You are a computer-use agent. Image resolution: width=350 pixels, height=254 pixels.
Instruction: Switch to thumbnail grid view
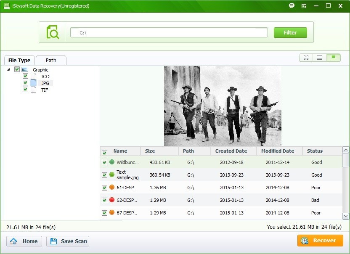coord(306,57)
